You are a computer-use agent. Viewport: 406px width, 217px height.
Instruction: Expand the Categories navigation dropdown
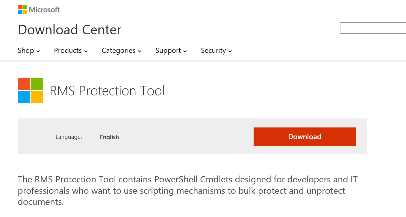tap(140, 51)
